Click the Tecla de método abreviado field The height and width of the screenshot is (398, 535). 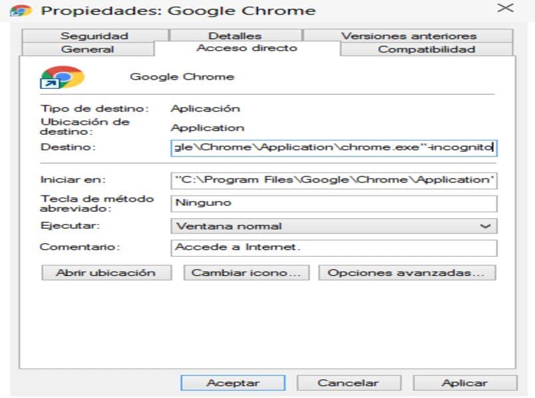point(334,203)
